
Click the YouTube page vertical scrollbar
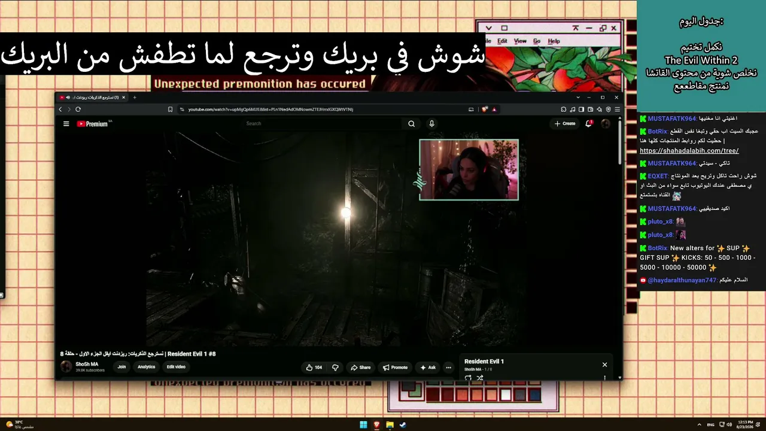click(x=619, y=141)
